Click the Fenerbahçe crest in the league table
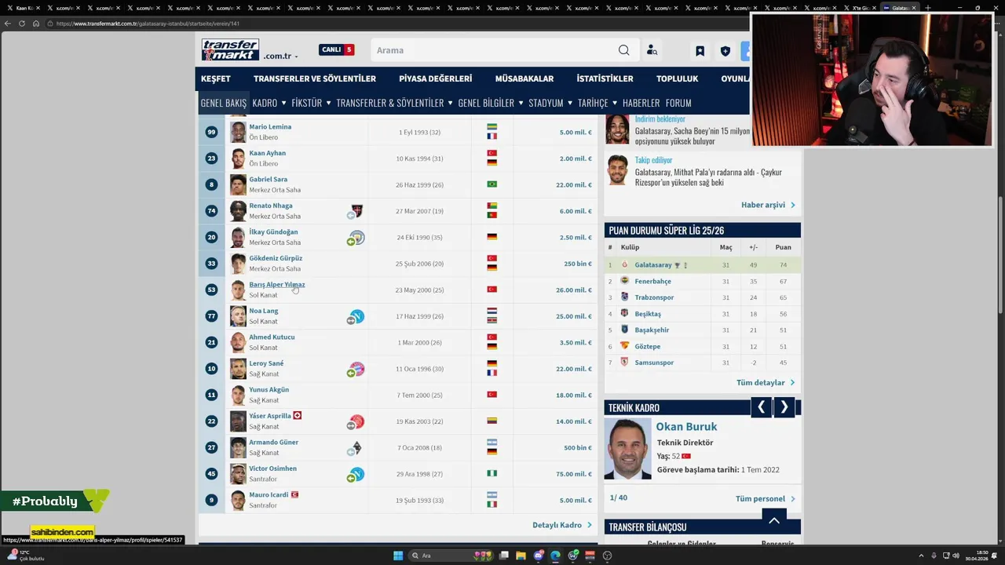Image resolution: width=1005 pixels, height=565 pixels. 625,281
